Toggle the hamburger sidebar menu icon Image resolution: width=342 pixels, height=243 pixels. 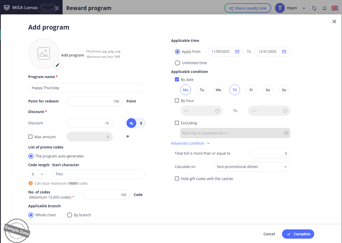(x=57, y=8)
